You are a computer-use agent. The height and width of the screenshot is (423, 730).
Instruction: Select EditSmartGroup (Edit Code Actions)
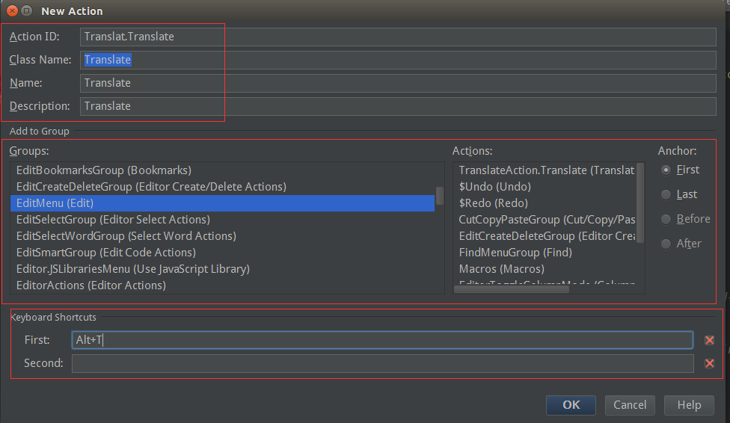223,253
